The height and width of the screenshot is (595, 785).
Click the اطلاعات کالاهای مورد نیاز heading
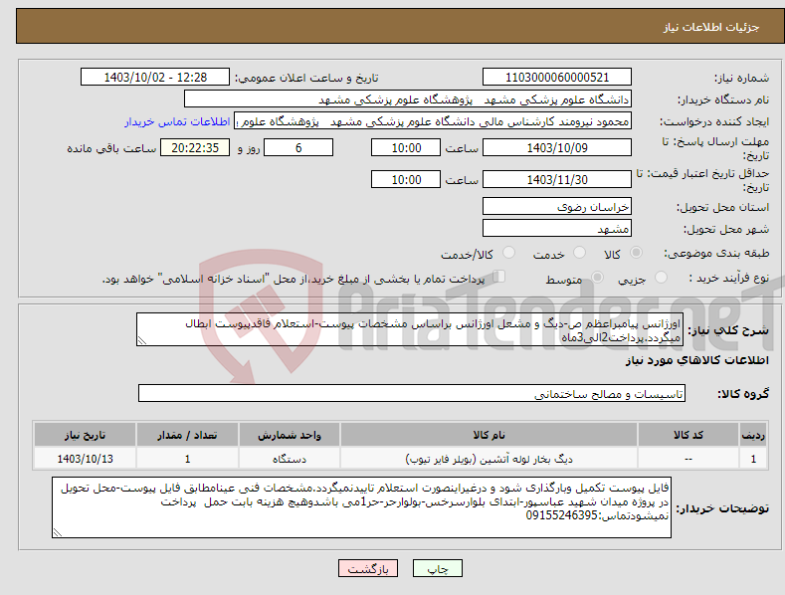point(696,360)
